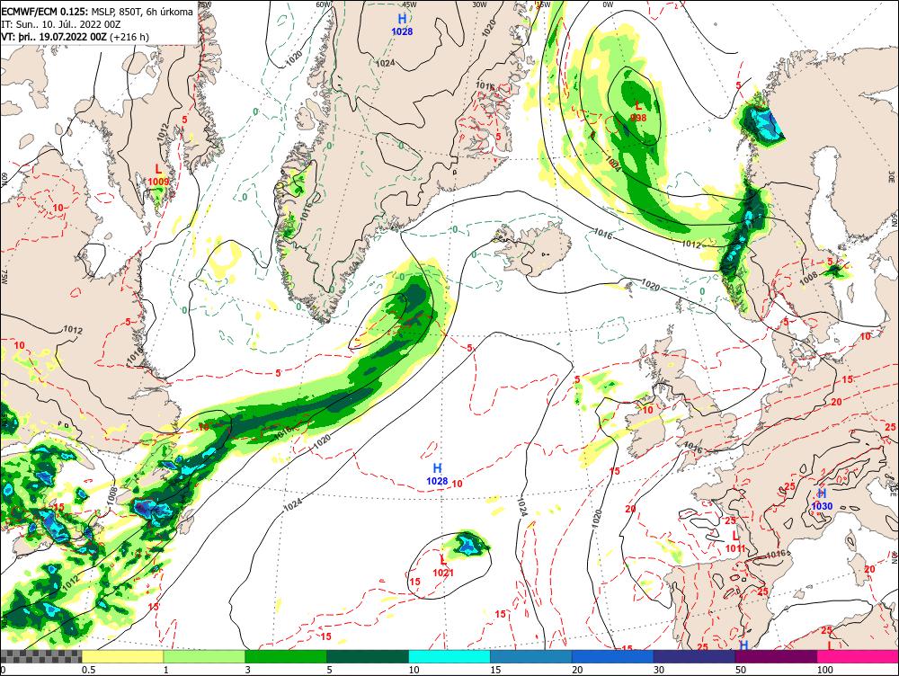This screenshot has width=899, height=676.
Task: Click the dark indigo 30–50 mm legend swatch
Action: pyautogui.click(x=694, y=656)
